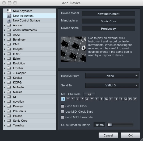Click the Cancel button

pos(108,135)
